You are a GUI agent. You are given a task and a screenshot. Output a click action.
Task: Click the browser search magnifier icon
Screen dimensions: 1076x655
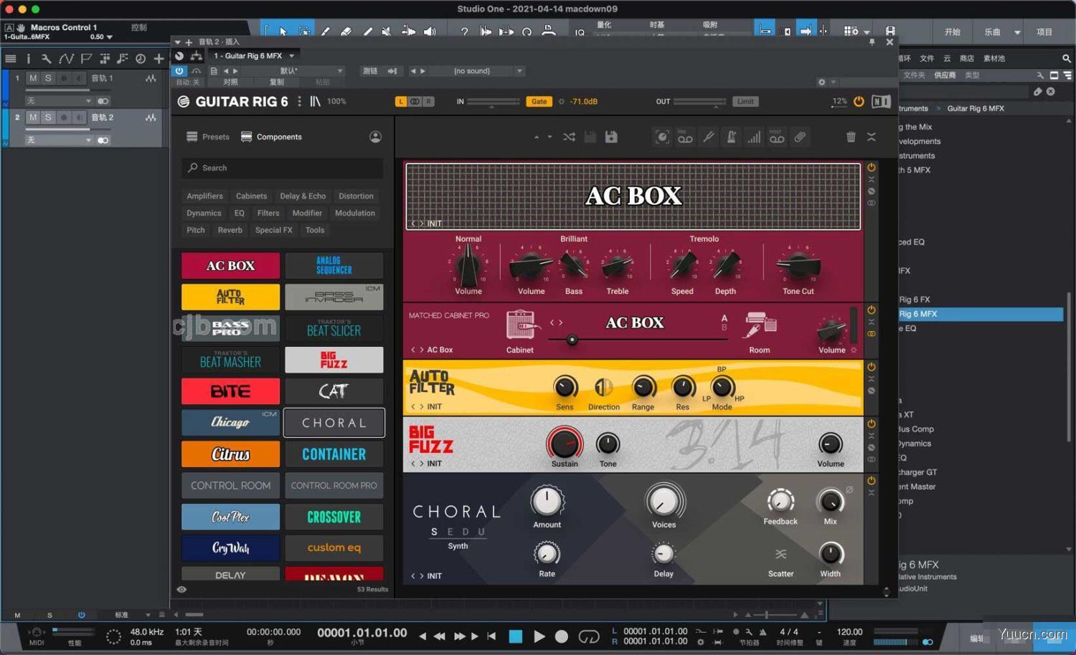(1066, 58)
